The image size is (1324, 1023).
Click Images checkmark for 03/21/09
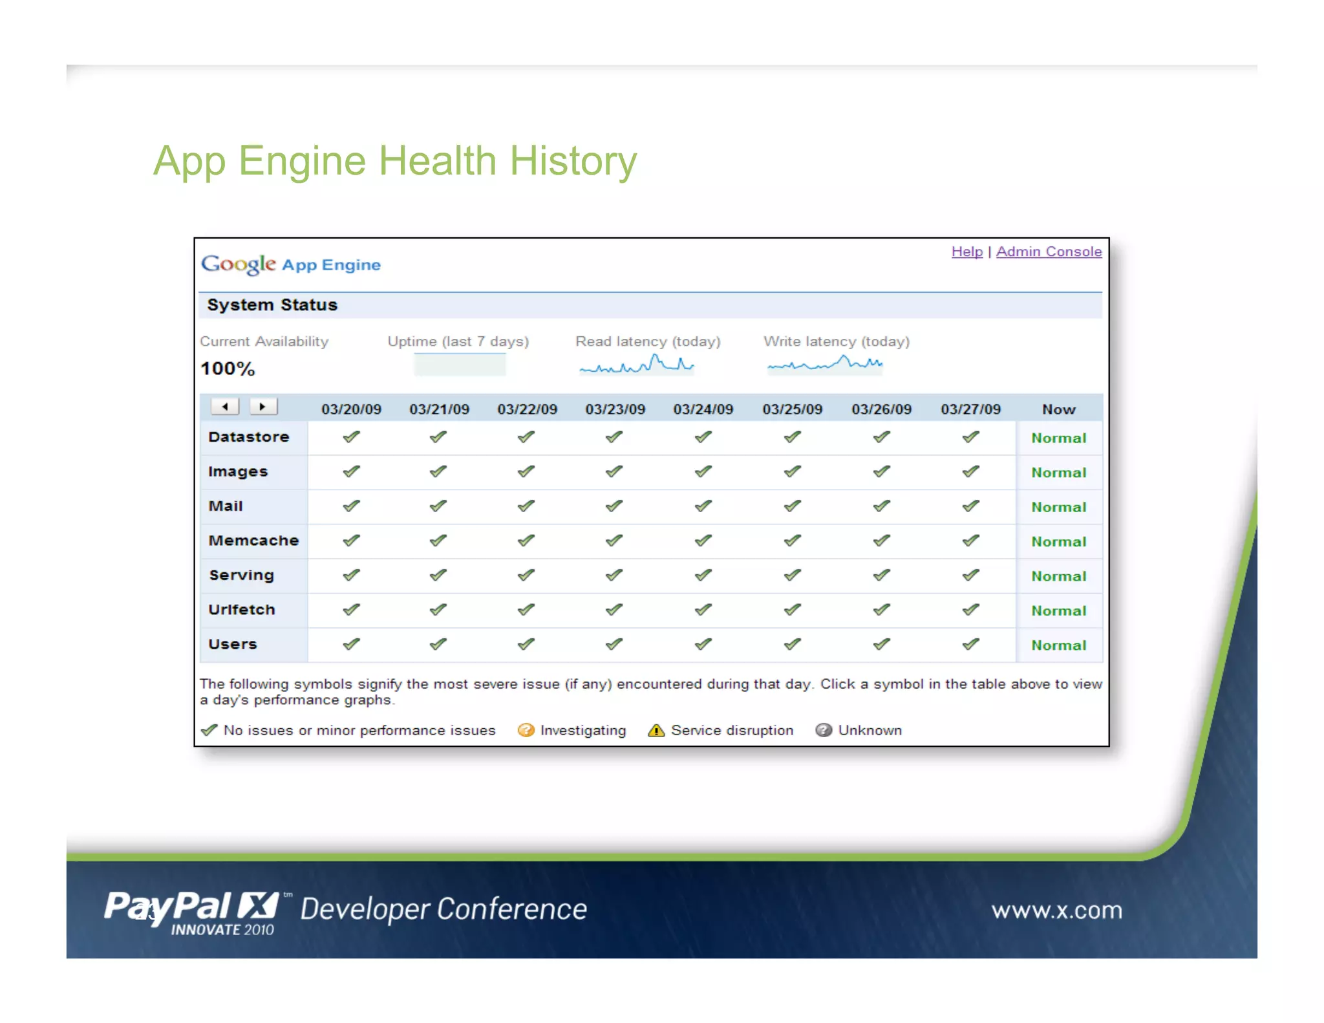pyautogui.click(x=438, y=471)
